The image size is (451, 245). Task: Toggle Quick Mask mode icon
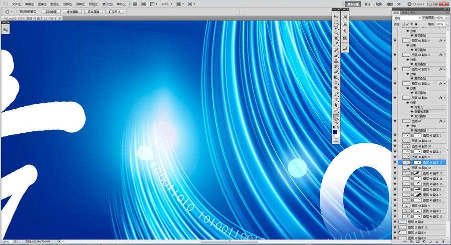pyautogui.click(x=336, y=140)
